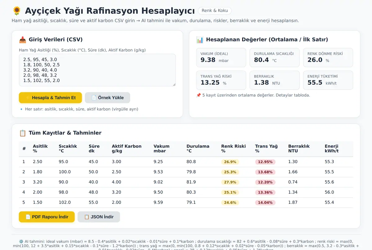Click inside the CSV input textarea
372x250 pixels.
(97, 70)
